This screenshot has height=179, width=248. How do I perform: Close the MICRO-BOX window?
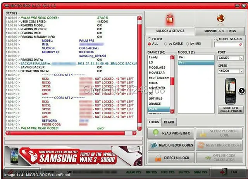pos(244,6)
